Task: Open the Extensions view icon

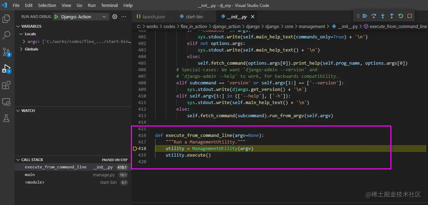Action: click(6, 85)
